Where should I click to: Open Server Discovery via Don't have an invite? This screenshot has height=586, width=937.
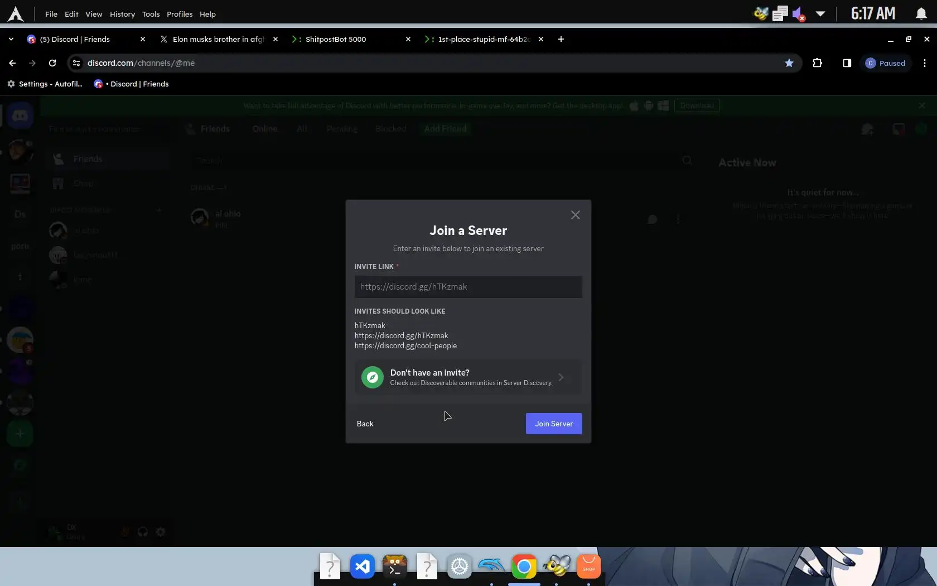468,377
